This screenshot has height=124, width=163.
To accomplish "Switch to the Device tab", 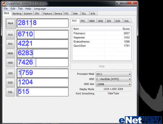I will point(58,14).
